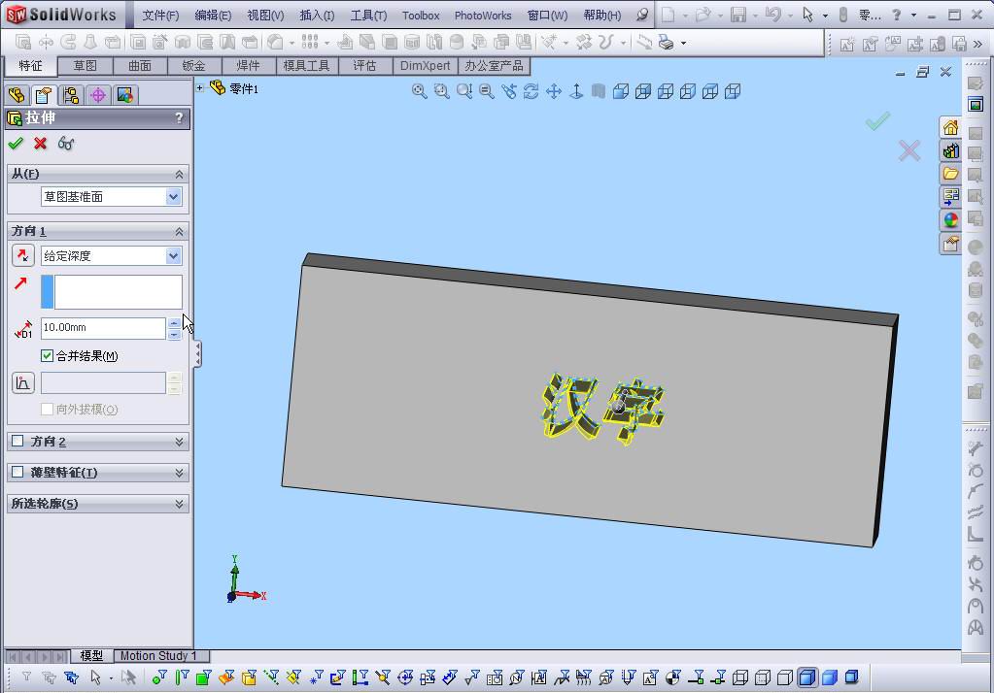This screenshot has height=693, width=994.
Task: Switch to 模型 bottom tab
Action: [x=91, y=655]
